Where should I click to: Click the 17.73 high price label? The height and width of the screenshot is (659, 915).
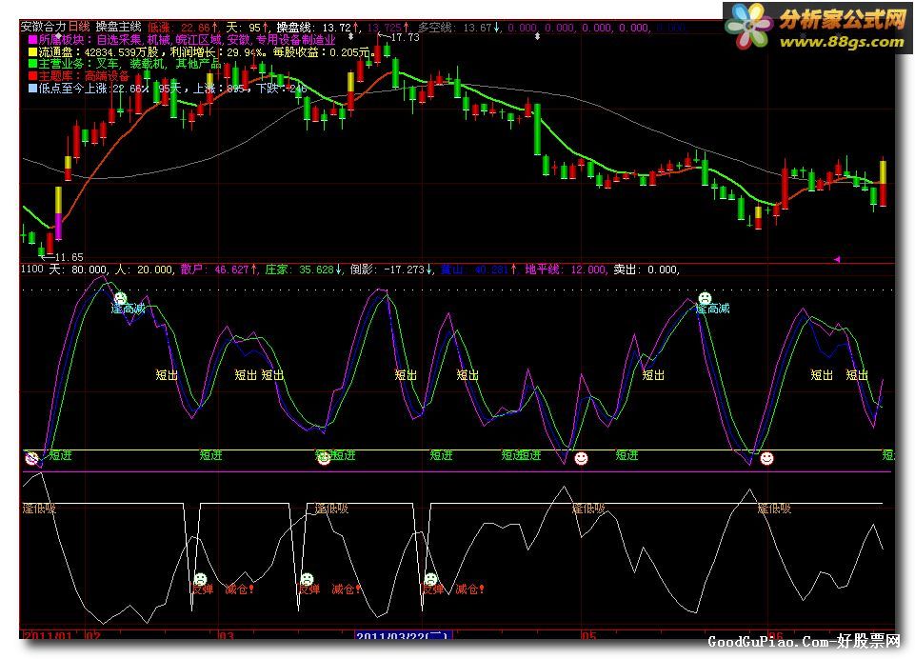(x=405, y=37)
